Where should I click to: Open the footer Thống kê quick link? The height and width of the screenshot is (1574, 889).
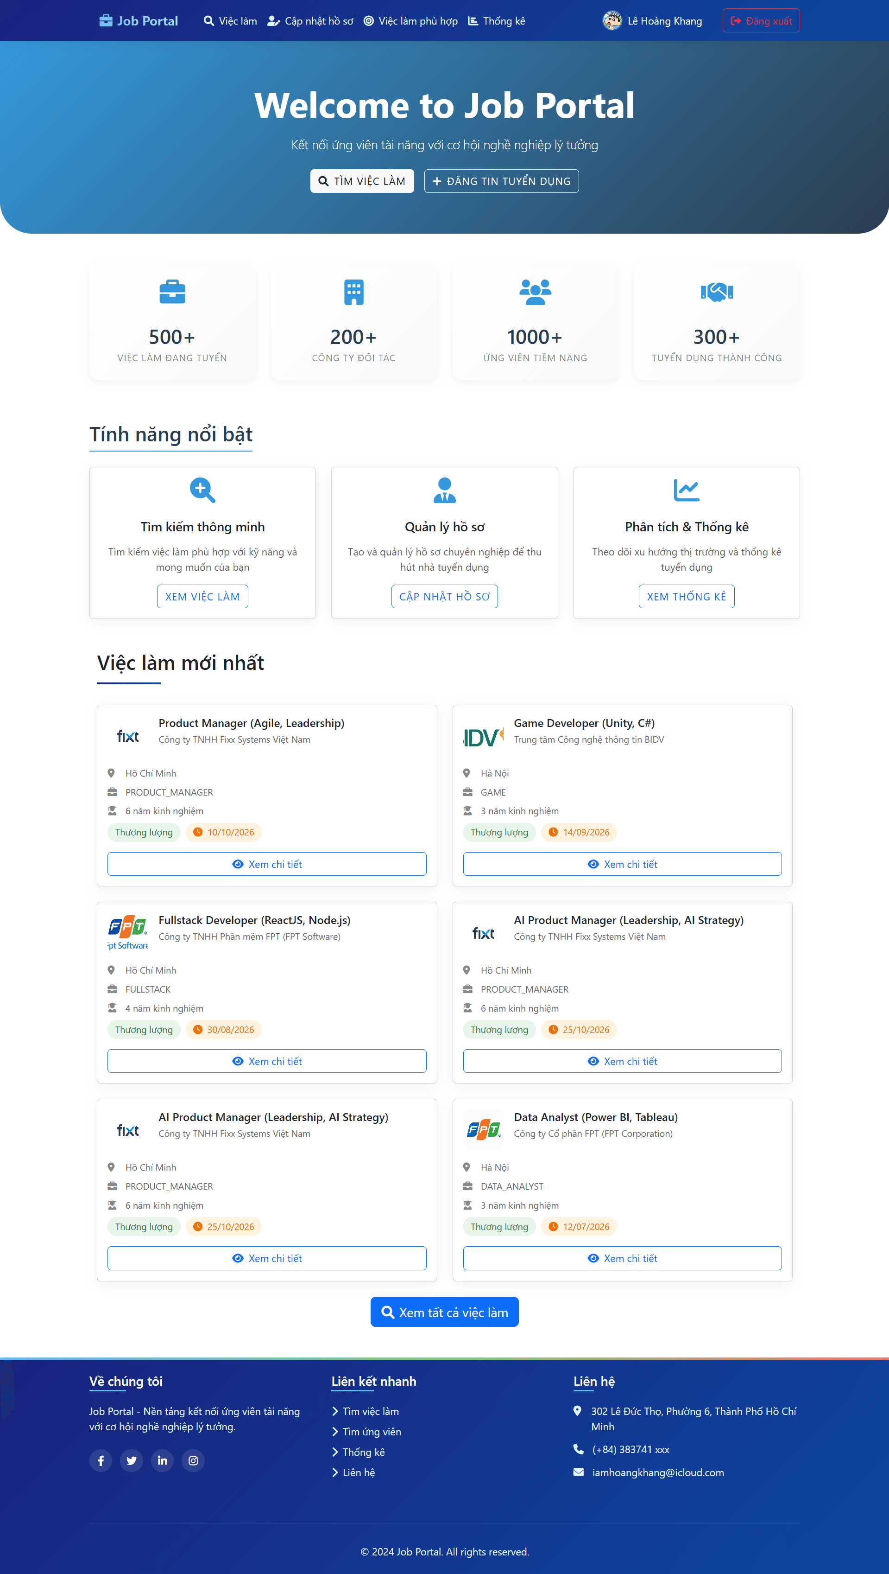click(359, 1452)
